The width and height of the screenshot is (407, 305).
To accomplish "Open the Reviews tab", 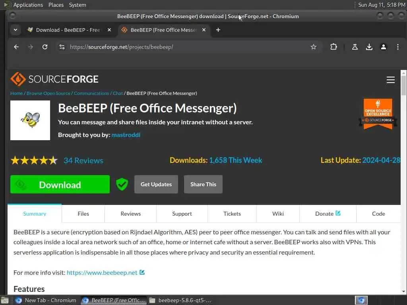I will (x=130, y=214).
